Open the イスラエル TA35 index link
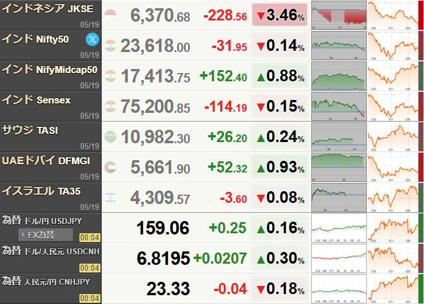The height and width of the screenshot is (304, 424). coord(41,191)
